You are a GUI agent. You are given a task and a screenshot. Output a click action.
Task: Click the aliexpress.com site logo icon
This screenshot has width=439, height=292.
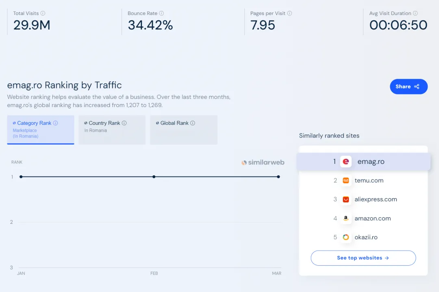(346, 200)
